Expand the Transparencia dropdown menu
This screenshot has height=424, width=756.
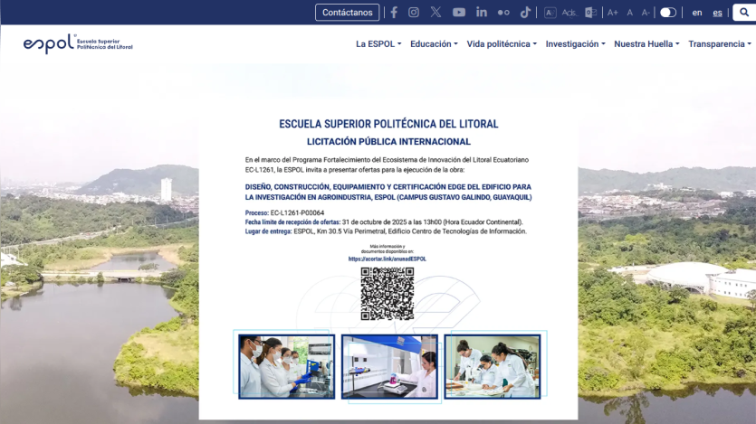pos(720,43)
